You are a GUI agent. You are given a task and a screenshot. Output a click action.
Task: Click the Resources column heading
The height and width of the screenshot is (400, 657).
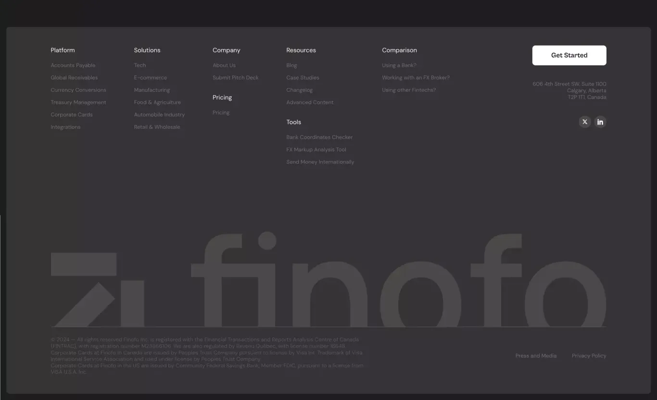tap(301, 50)
